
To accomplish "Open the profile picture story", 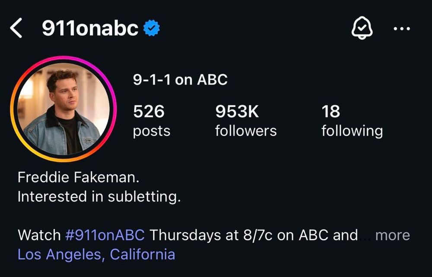I will coord(63,109).
